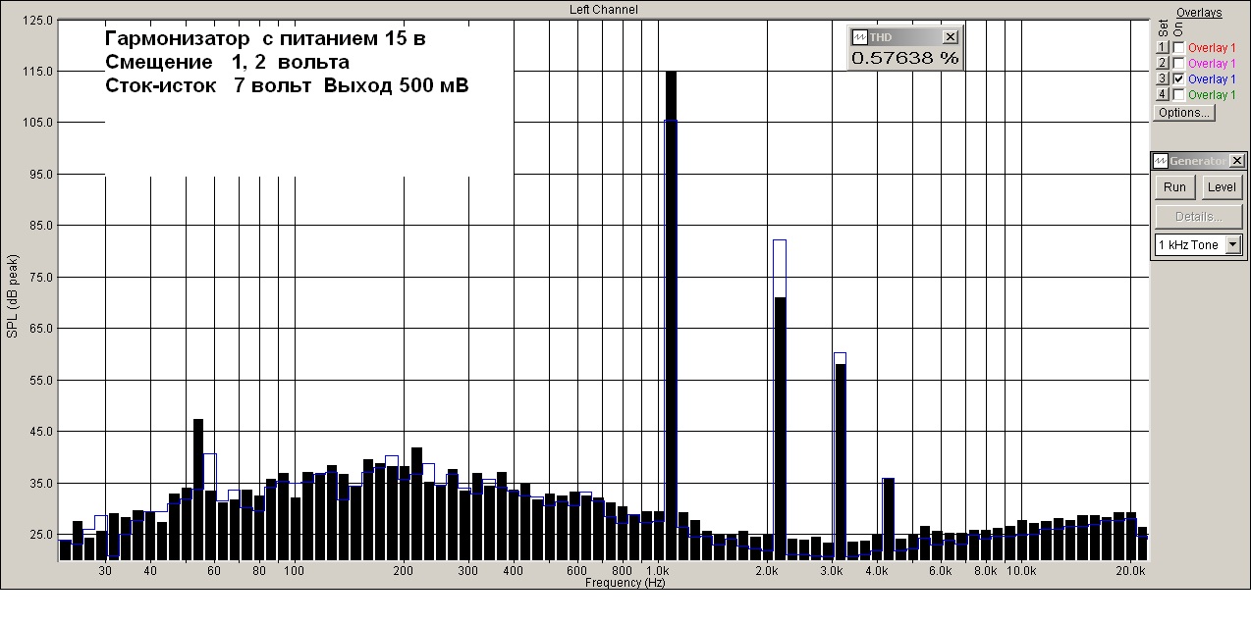This screenshot has height=625, width=1251.
Task: Click the THD value 0.57638 %
Action: [x=904, y=58]
